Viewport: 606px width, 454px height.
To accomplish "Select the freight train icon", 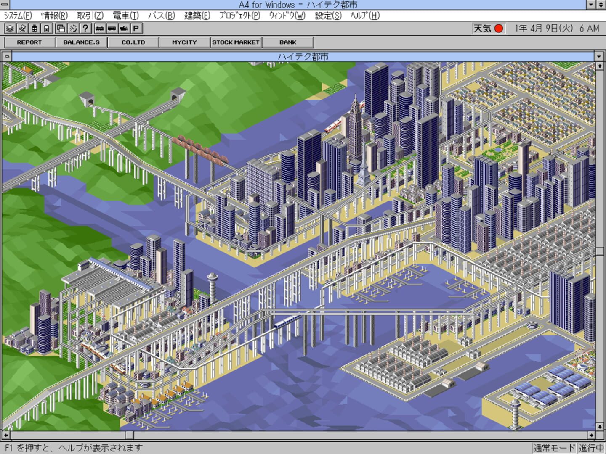I will [100, 29].
